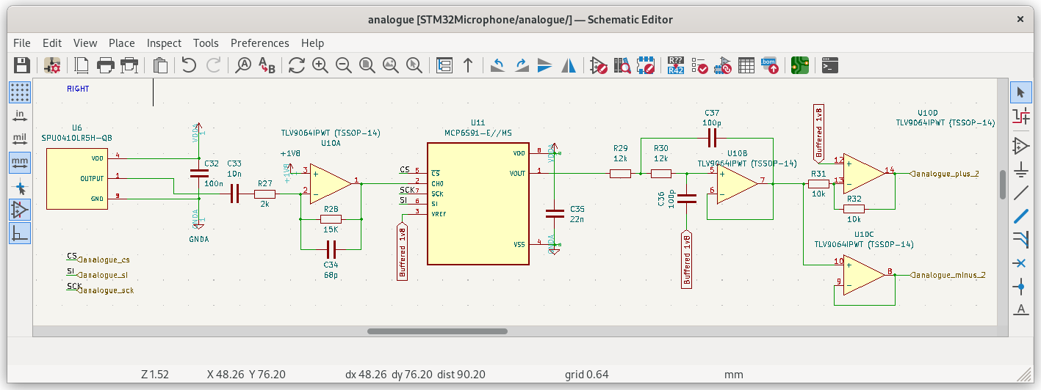Pick the Add Bus tool
1041x390 pixels.
pos(1020,216)
